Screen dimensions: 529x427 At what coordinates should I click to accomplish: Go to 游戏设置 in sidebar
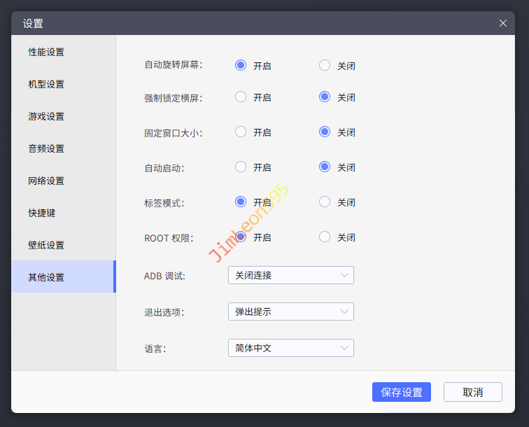click(46, 116)
